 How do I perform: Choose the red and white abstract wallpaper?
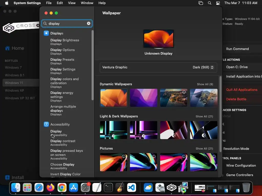click(x=174, y=130)
